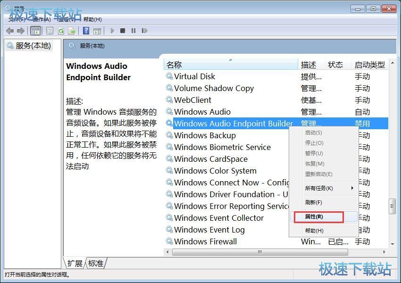401x283 pixels.
Task: Restart the service with the restart toolbar icon
Action: 144,31
